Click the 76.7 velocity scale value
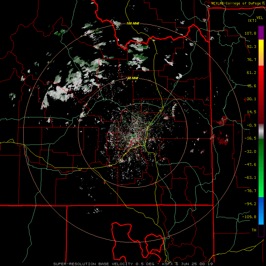The height and width of the screenshot is (266, 266). click(252, 59)
